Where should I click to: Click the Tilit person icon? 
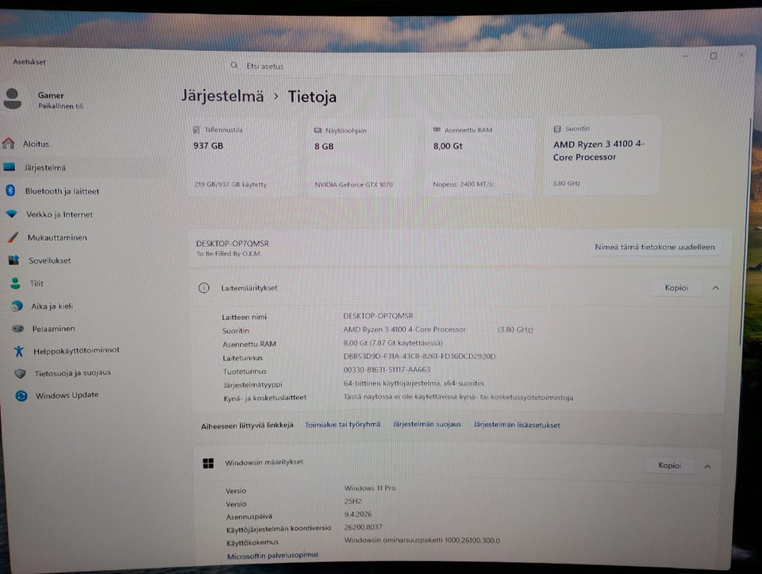pos(16,283)
